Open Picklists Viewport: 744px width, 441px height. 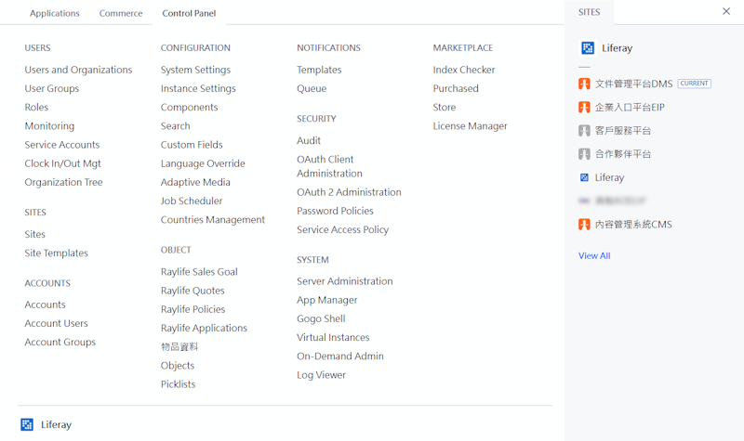[x=178, y=384]
